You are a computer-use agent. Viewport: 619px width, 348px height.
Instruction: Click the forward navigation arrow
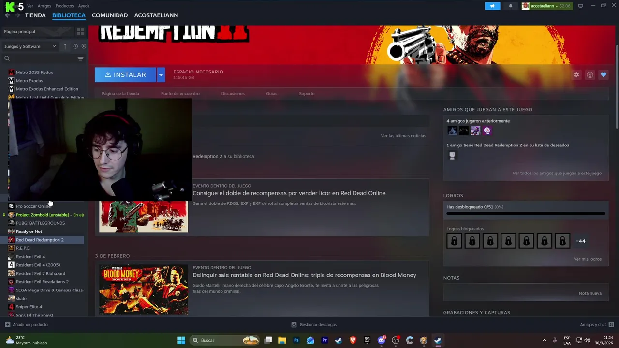coord(18,15)
